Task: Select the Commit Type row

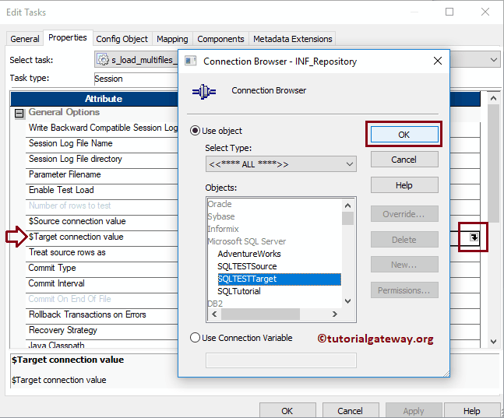Action: (x=102, y=268)
